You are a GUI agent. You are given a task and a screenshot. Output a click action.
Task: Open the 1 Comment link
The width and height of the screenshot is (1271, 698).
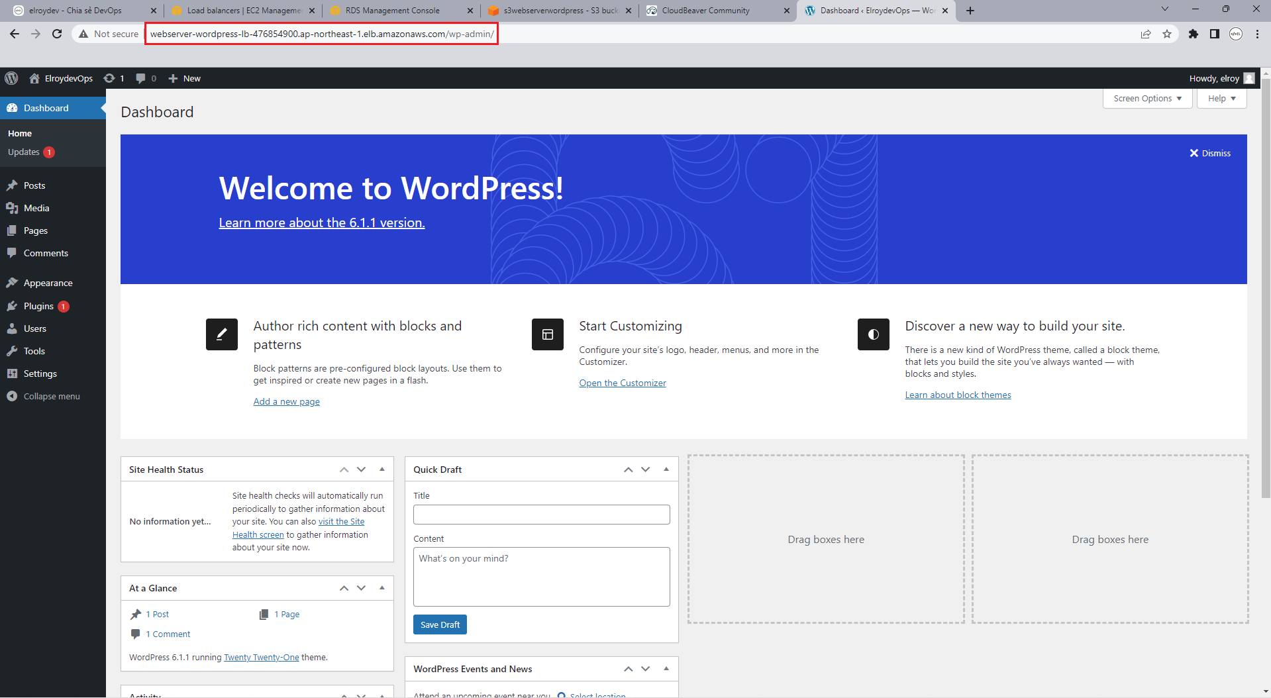(168, 634)
